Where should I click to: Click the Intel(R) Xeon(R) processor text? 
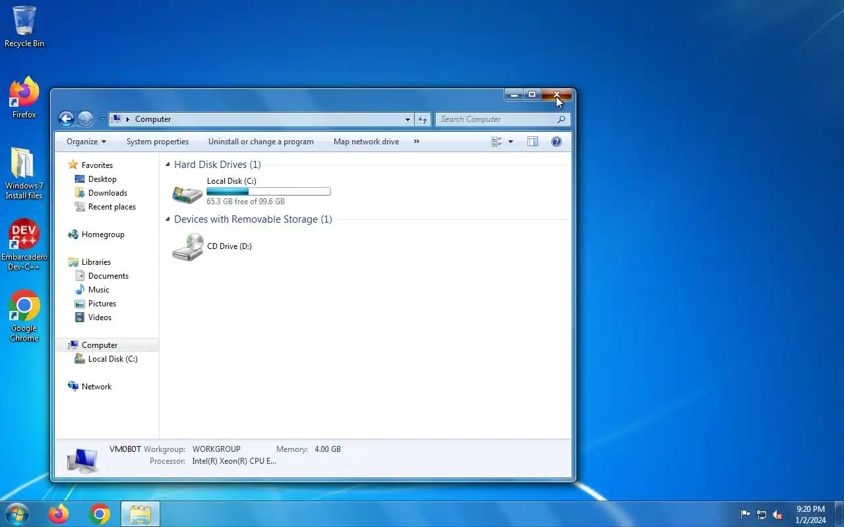234,461
